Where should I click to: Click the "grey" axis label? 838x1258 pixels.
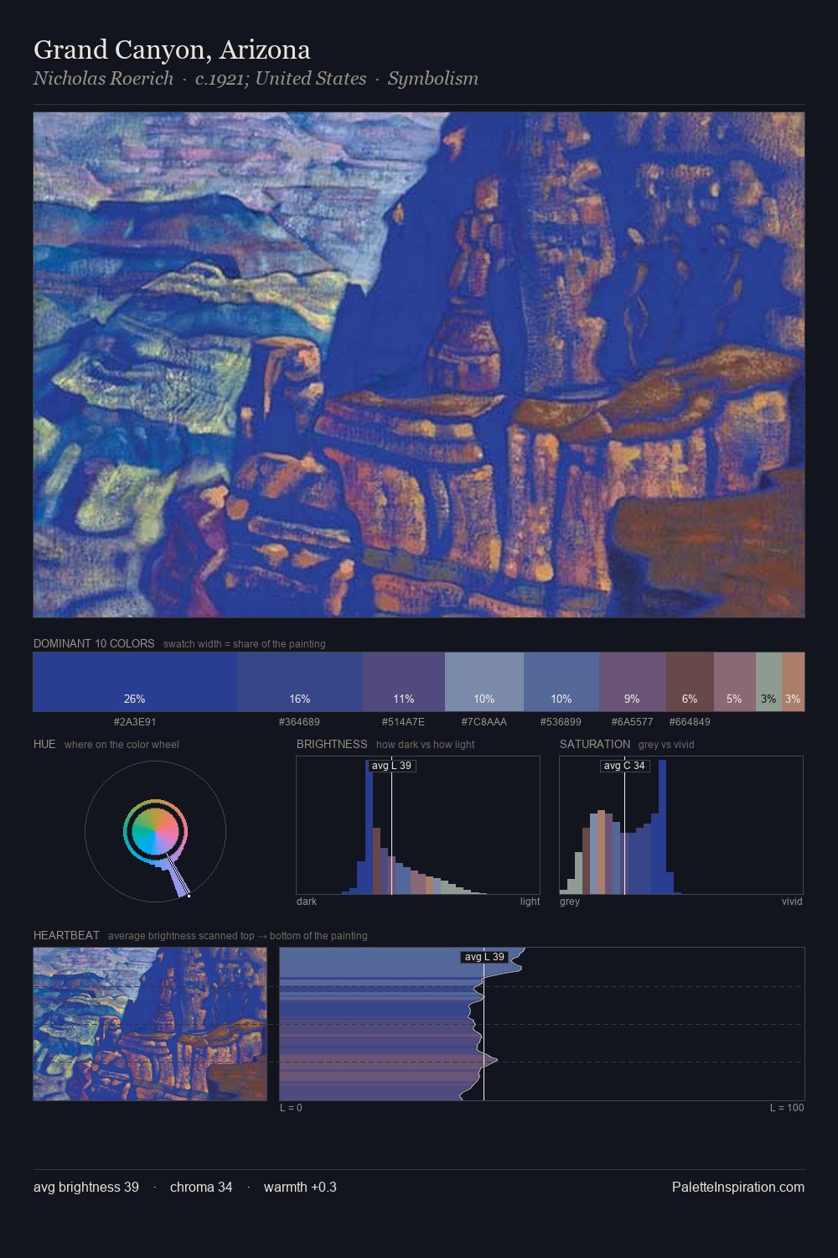570,902
